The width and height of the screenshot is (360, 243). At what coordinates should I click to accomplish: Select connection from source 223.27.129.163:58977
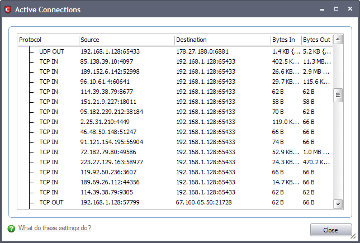coord(112,162)
